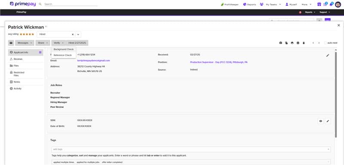Click the five-star average rating
The height and width of the screenshot is (165, 344).
coord(27,34)
